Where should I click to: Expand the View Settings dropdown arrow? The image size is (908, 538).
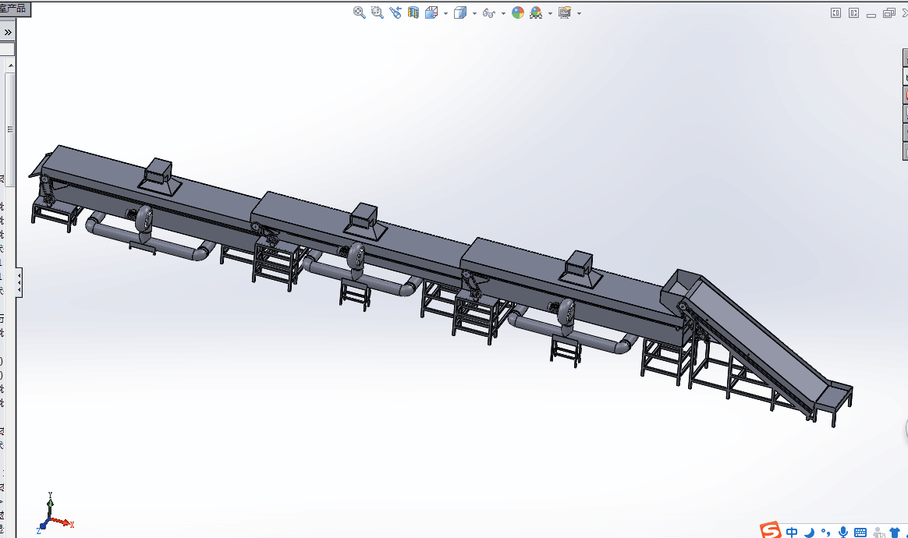[x=579, y=13]
